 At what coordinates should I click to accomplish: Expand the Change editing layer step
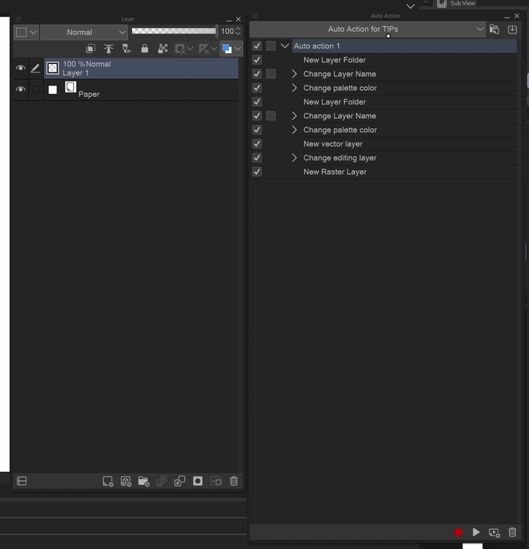click(x=294, y=158)
